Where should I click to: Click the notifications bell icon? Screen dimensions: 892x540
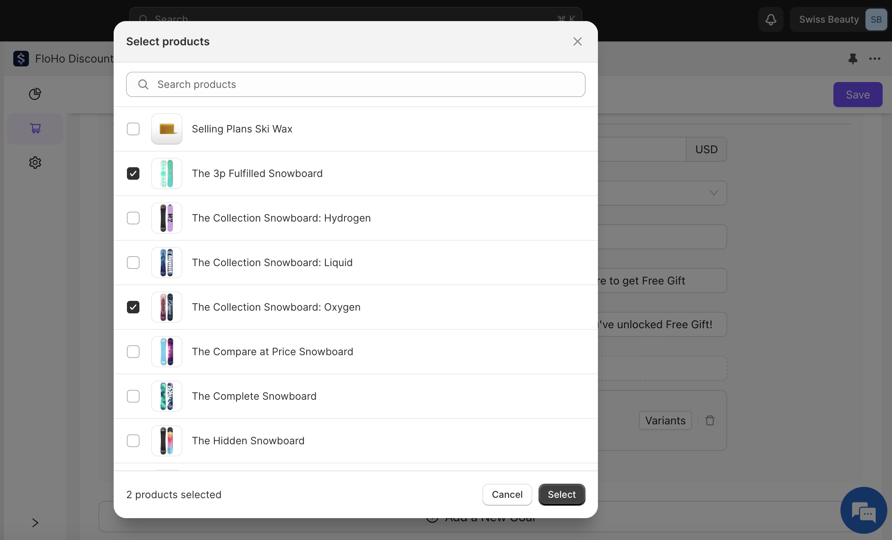(771, 20)
